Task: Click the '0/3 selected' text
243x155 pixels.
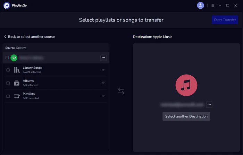Action: (x=30, y=85)
